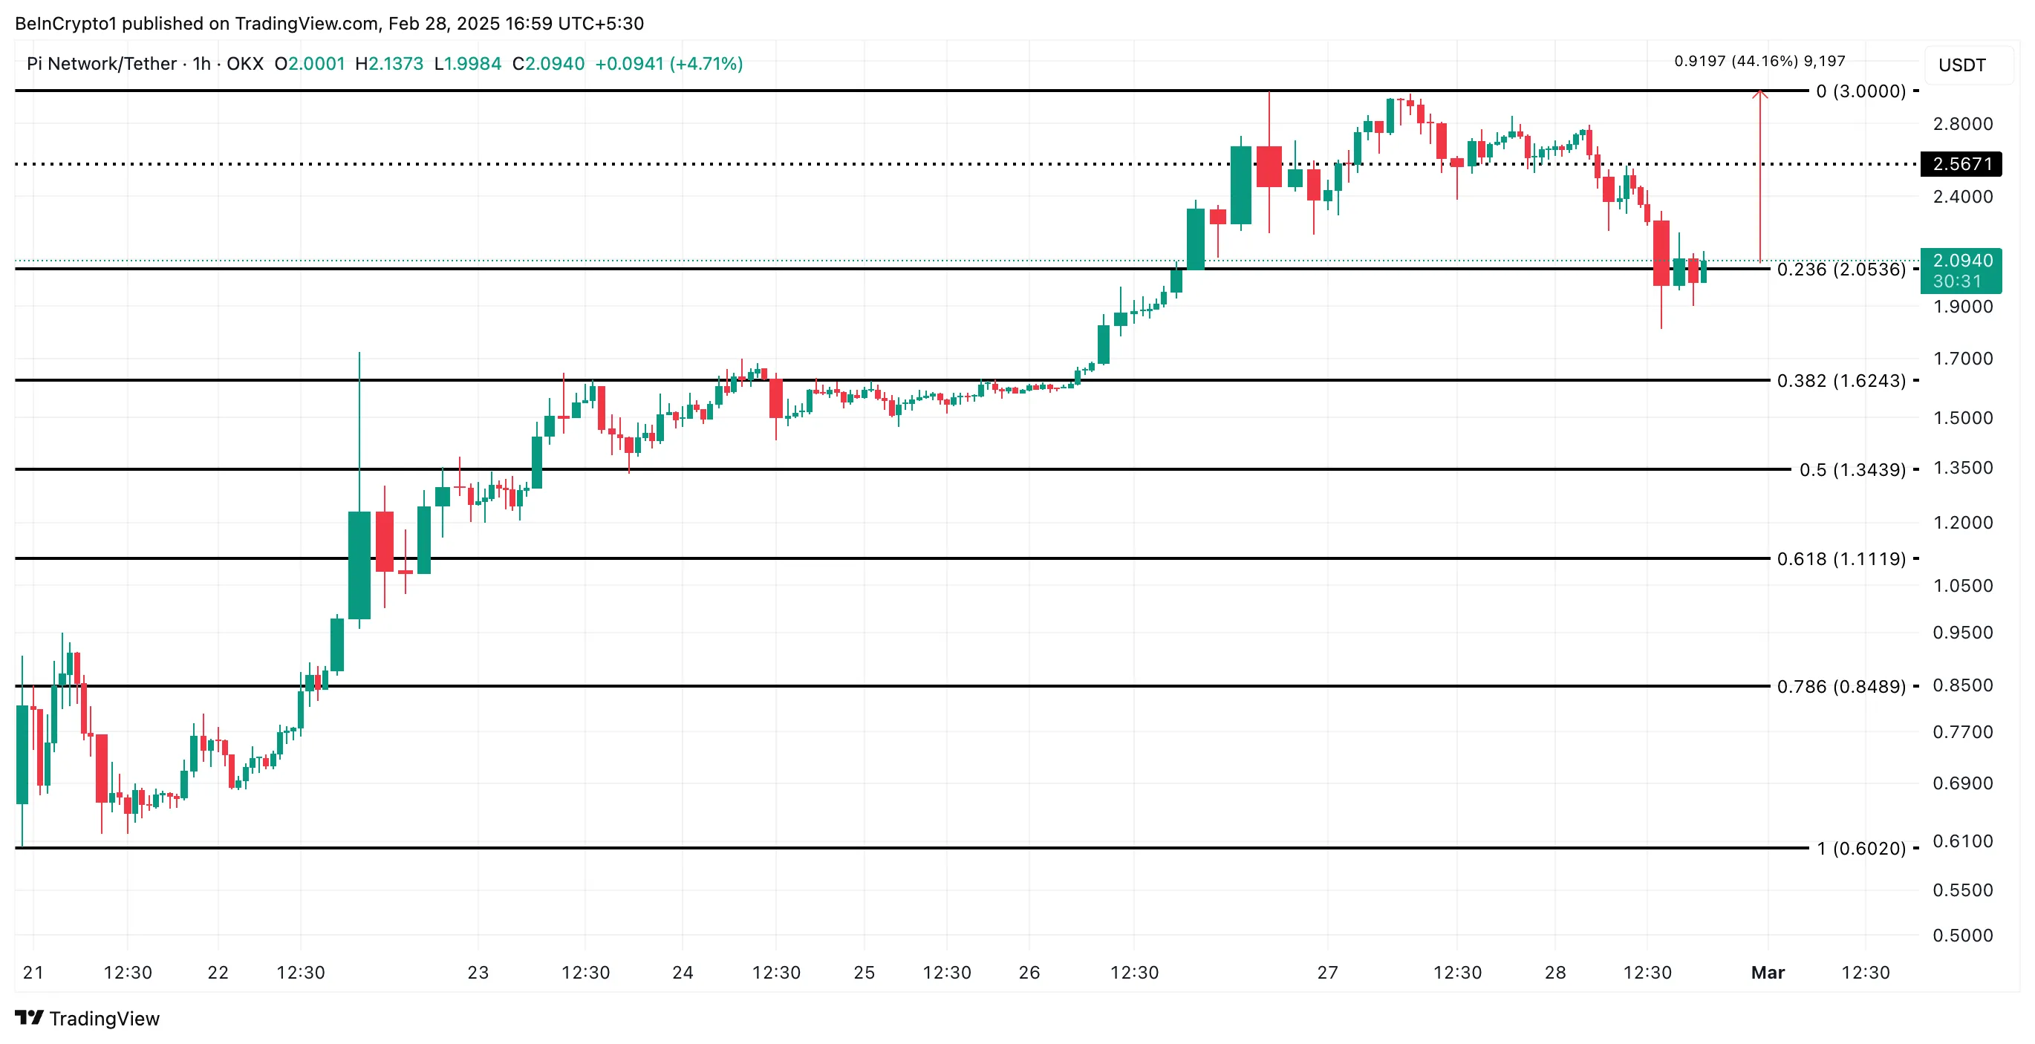Select the 0.236 (2.0536) Fibonacci label
This screenshot has width=2035, height=1044.
click(1840, 270)
